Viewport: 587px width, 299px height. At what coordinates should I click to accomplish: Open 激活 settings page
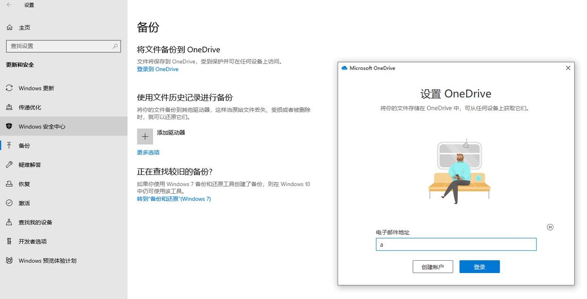pos(24,203)
